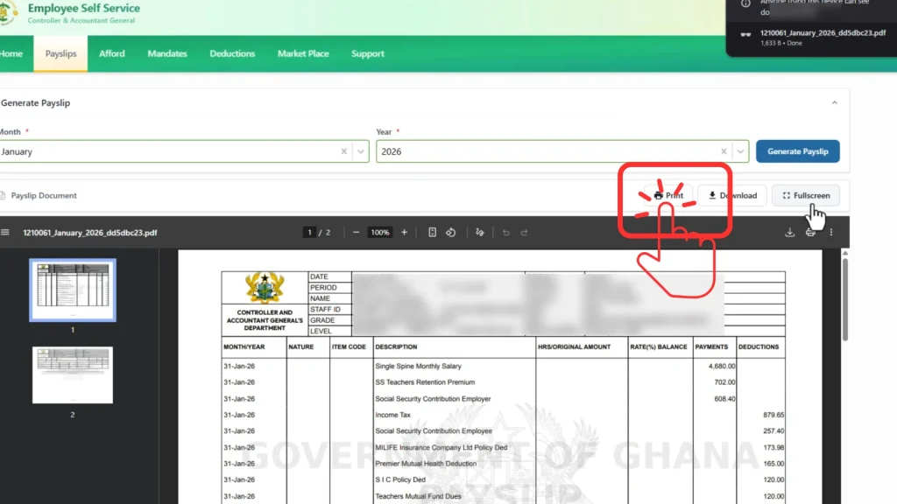Open the Year dropdown arrow
The height and width of the screenshot is (504, 897).
[740, 151]
